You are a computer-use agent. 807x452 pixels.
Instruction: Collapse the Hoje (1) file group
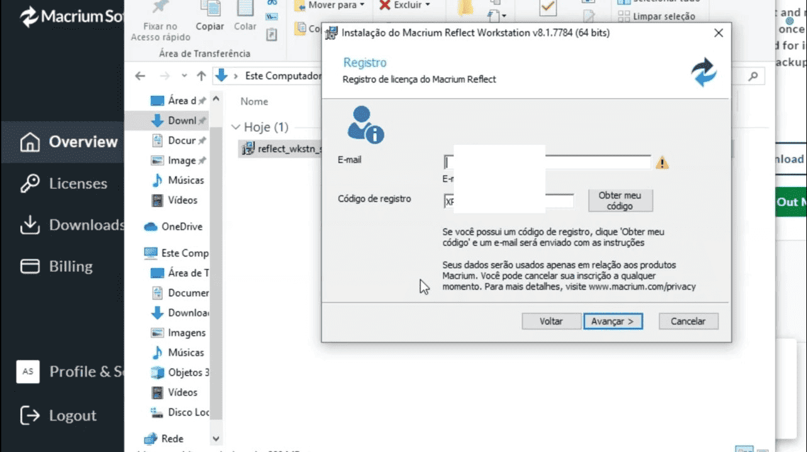(x=236, y=127)
